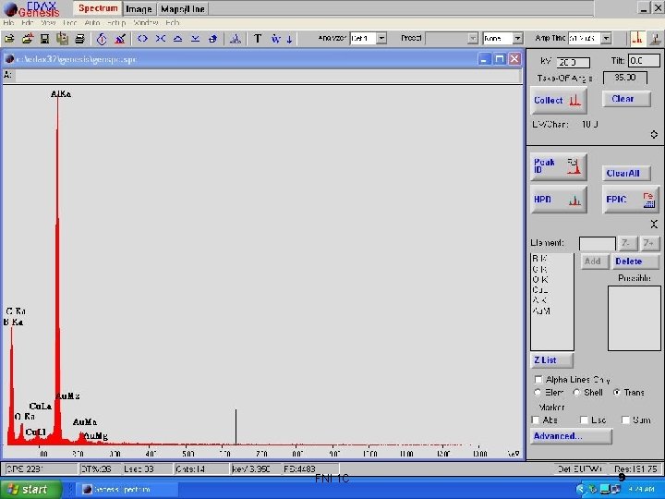Click the blue peaks spectrum toolbar icon

[236, 39]
